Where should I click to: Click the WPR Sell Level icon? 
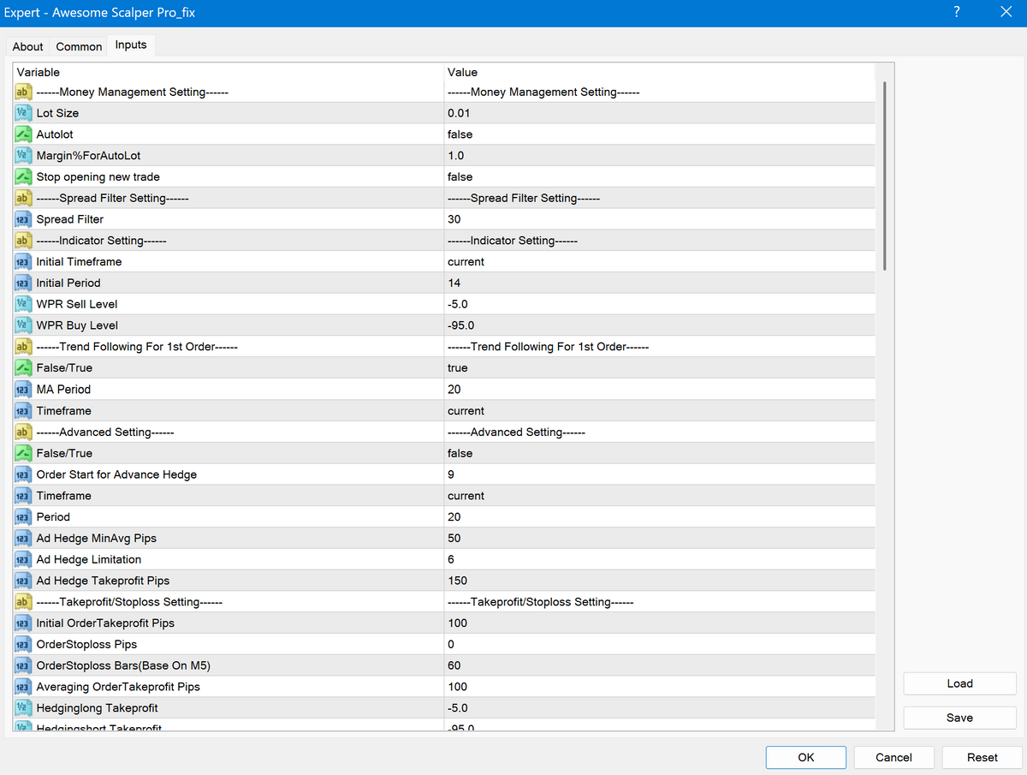click(24, 304)
